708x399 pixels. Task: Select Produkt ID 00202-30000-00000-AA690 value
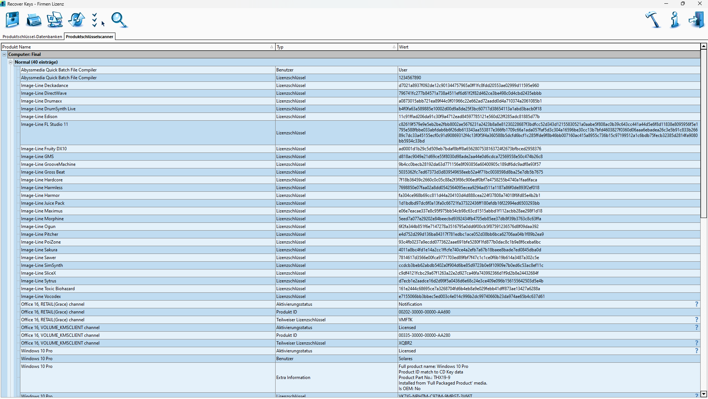tap(424, 312)
